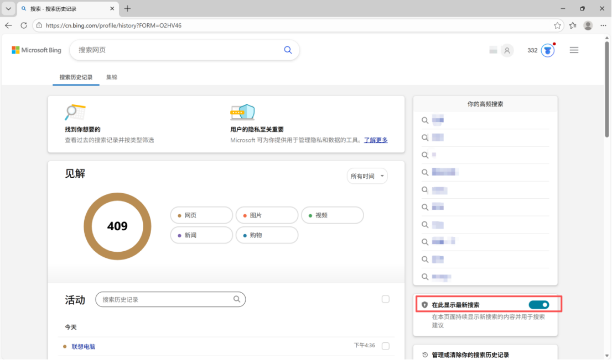Open the 了解更多 privacy link
This screenshot has width=612, height=360.
tap(375, 140)
